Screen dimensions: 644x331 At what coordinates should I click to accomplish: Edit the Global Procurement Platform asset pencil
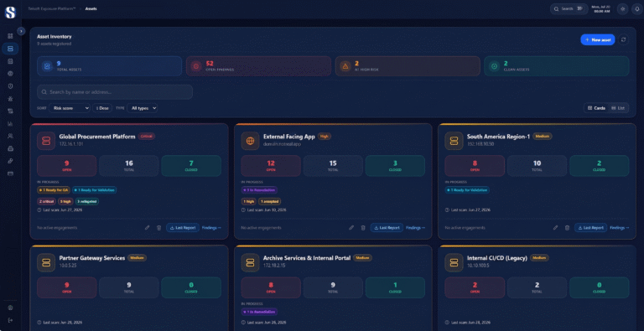(x=147, y=228)
